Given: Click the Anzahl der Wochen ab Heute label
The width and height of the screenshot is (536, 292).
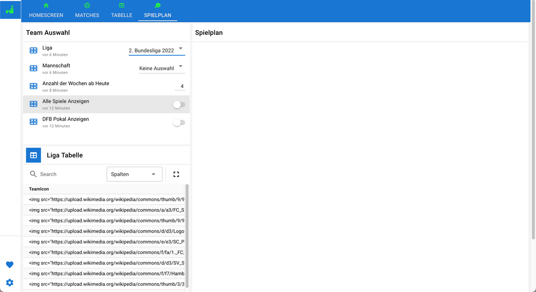Looking at the screenshot, I should point(75,83).
